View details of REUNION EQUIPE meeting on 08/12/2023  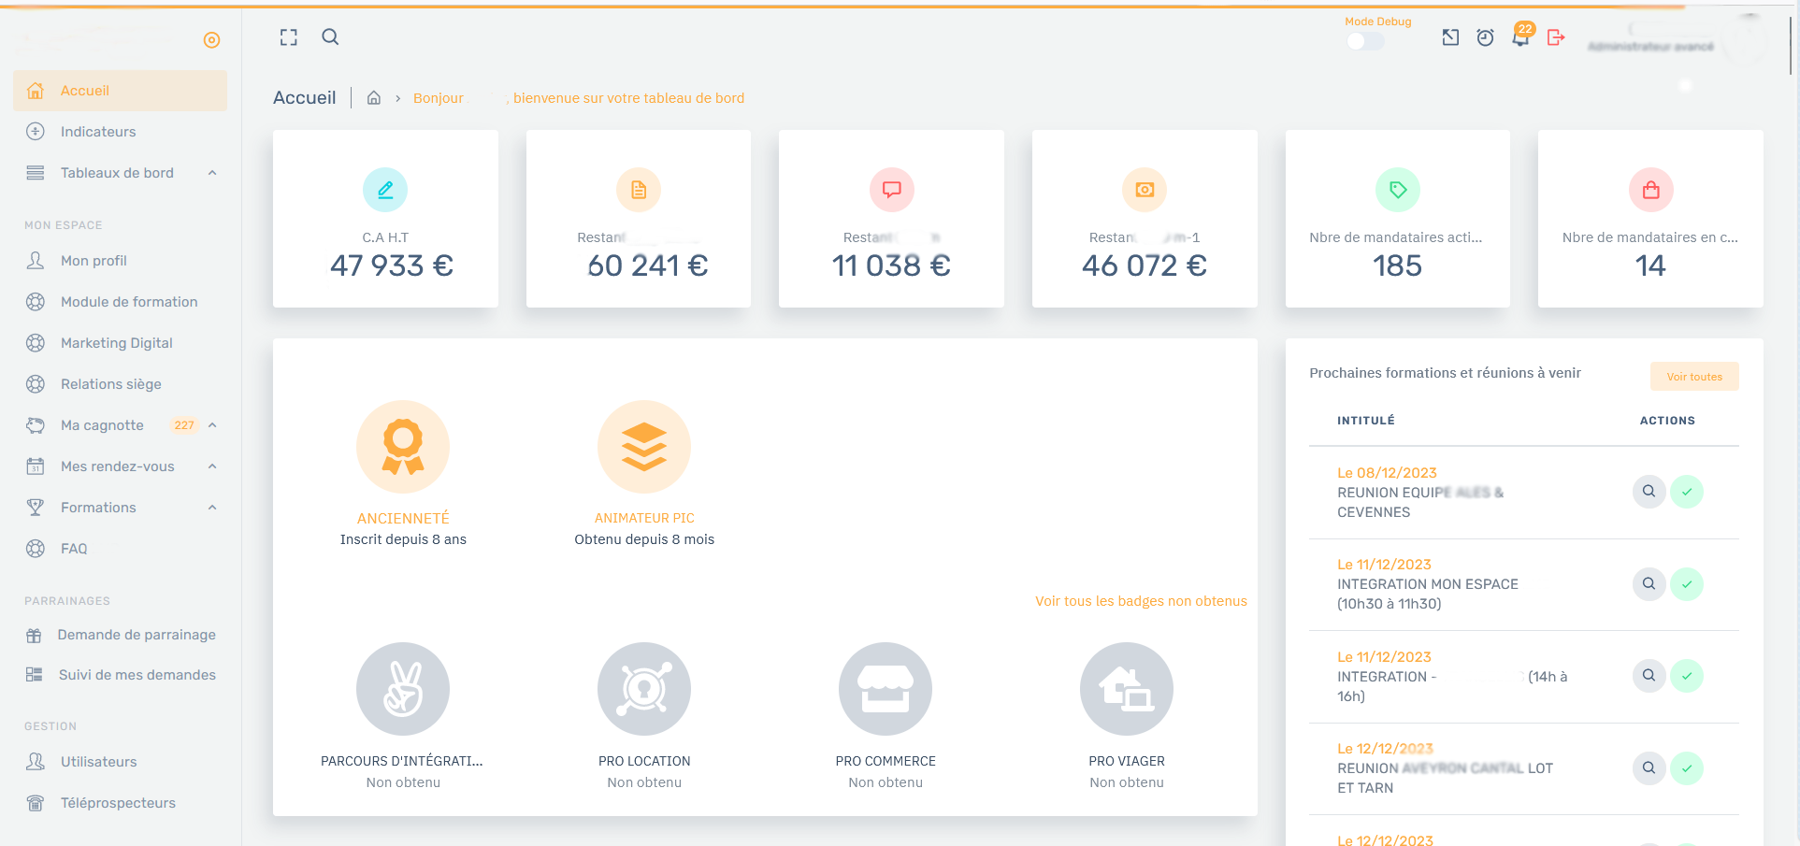coord(1649,492)
